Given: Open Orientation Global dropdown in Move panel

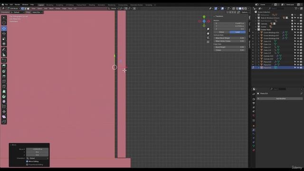Looking at the screenshot, I should [x=38, y=158].
